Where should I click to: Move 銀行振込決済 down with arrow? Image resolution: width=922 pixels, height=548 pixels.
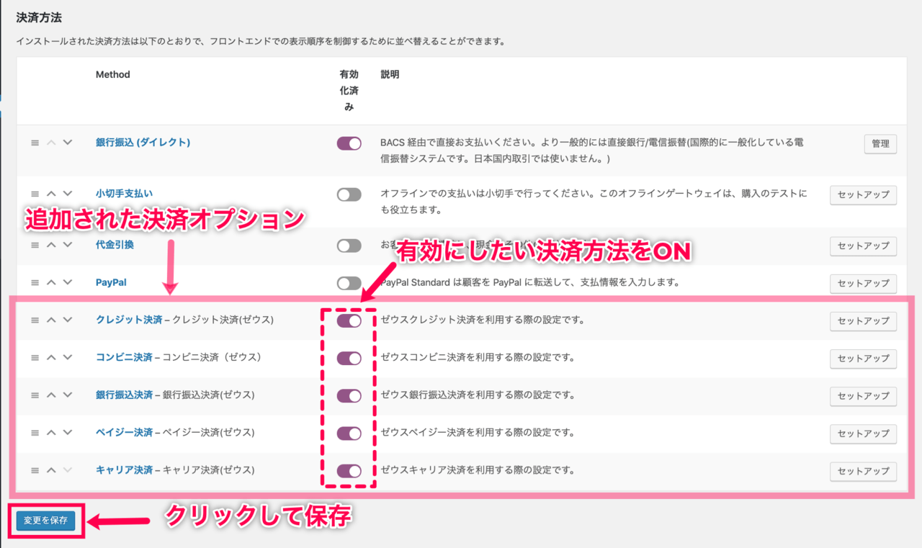click(68, 395)
